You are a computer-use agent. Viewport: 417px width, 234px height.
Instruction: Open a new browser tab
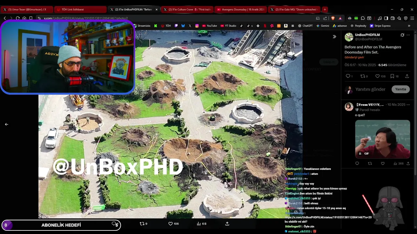tap(325, 9)
